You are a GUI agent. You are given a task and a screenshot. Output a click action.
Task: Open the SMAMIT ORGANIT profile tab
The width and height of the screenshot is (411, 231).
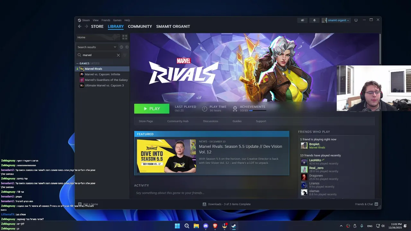[x=173, y=26]
